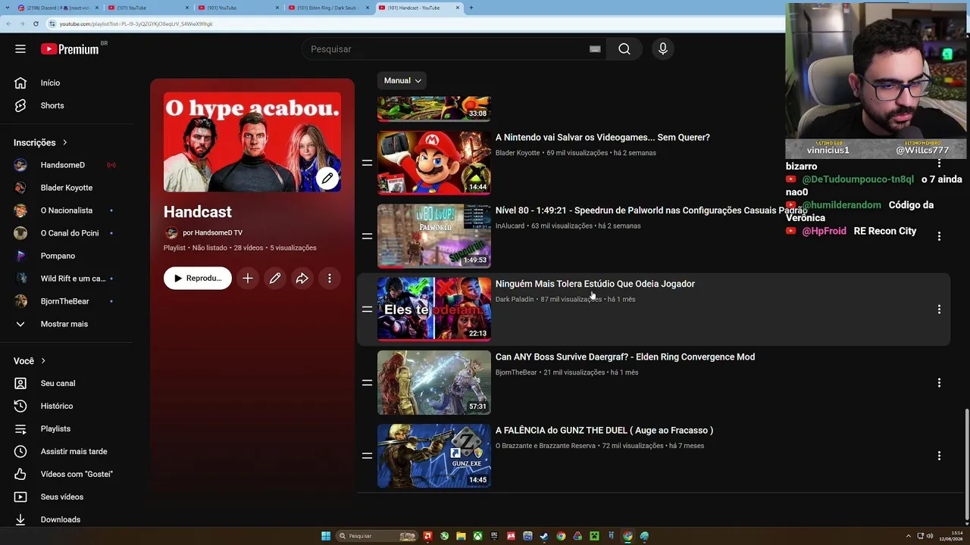Open the Nintendo Mario video thumbnail
This screenshot has height=545, width=970.
click(x=434, y=163)
